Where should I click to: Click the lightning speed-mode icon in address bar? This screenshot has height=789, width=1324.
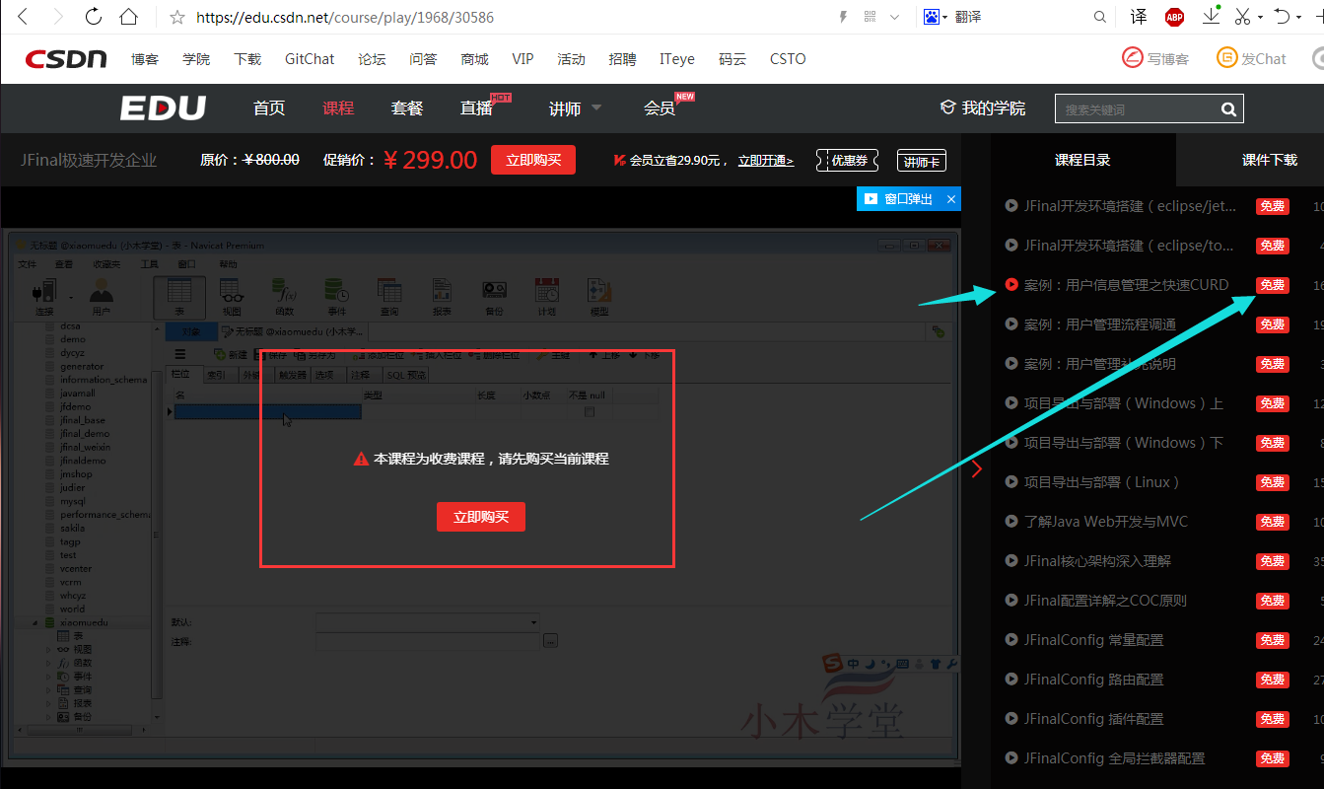(843, 17)
